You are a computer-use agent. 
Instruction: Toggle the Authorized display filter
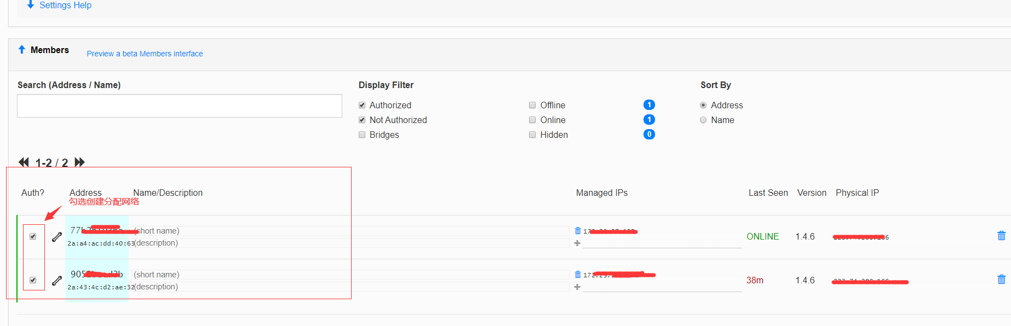[x=362, y=105]
